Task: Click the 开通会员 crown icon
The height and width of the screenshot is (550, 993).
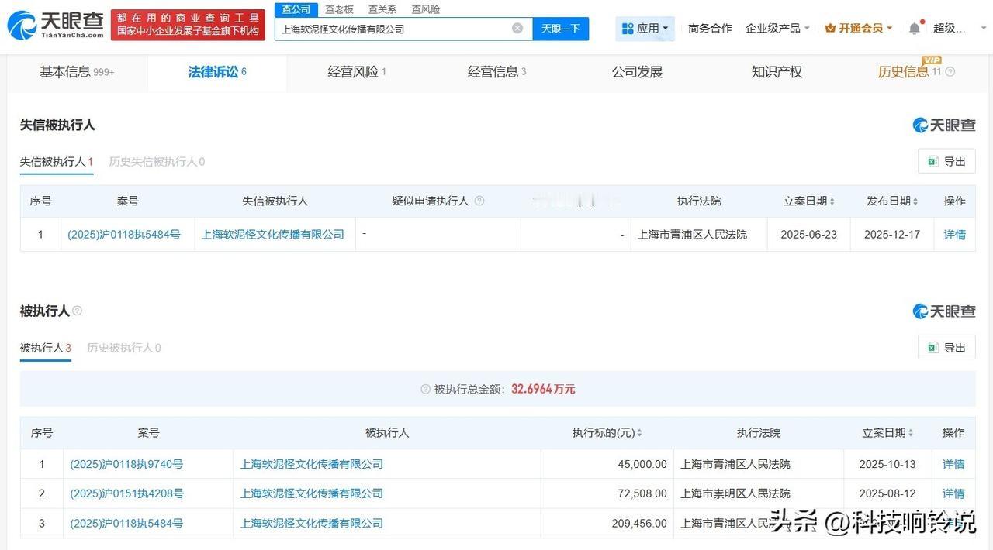Action: pos(830,28)
